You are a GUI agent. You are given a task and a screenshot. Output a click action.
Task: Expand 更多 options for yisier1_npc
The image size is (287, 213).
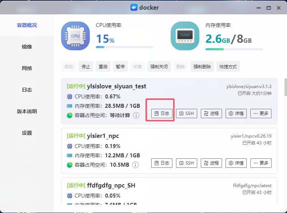[261, 163]
